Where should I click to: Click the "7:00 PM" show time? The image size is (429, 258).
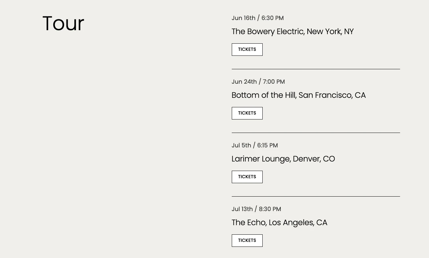tap(274, 82)
